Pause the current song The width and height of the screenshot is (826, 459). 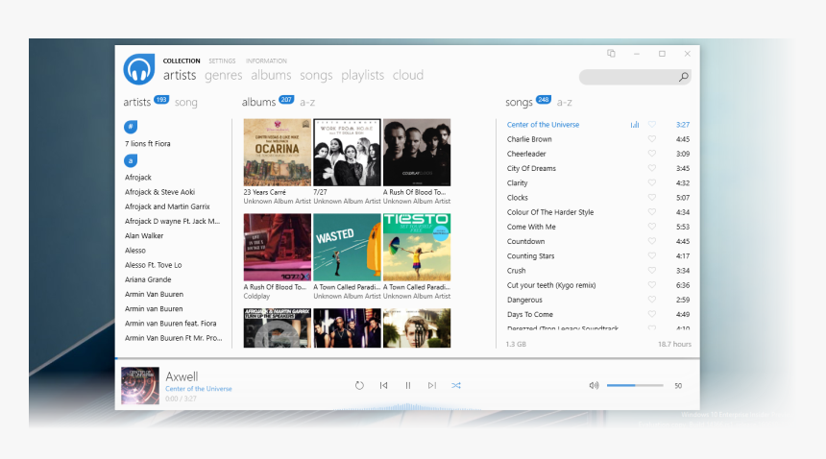[408, 385]
